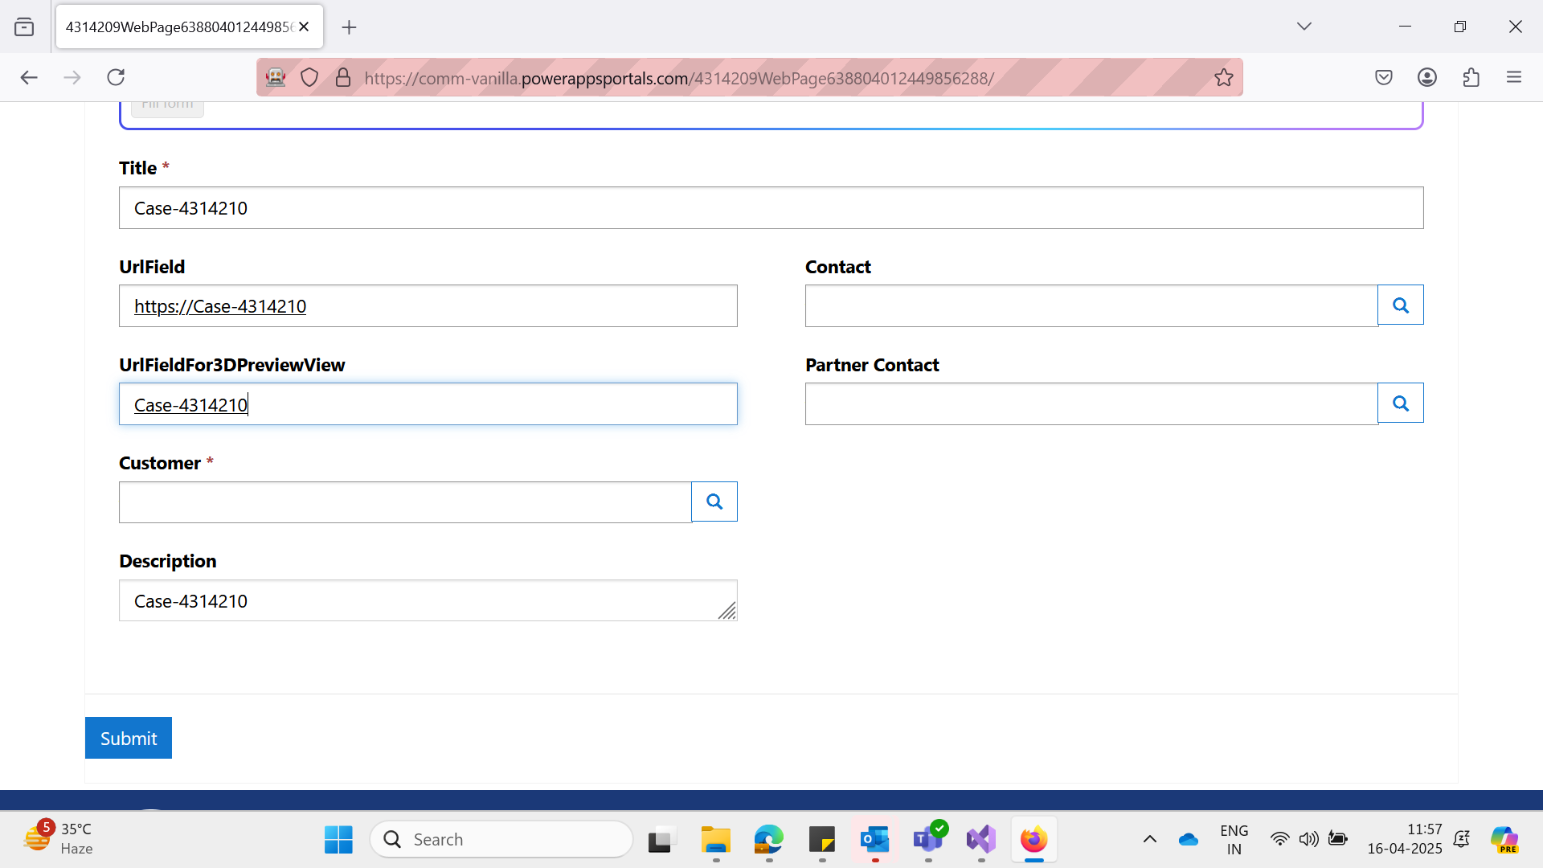
Task: Click into the Title input field
Action: tap(770, 208)
